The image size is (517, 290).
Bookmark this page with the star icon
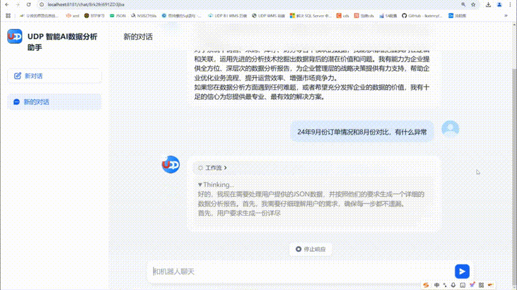click(x=472, y=4)
